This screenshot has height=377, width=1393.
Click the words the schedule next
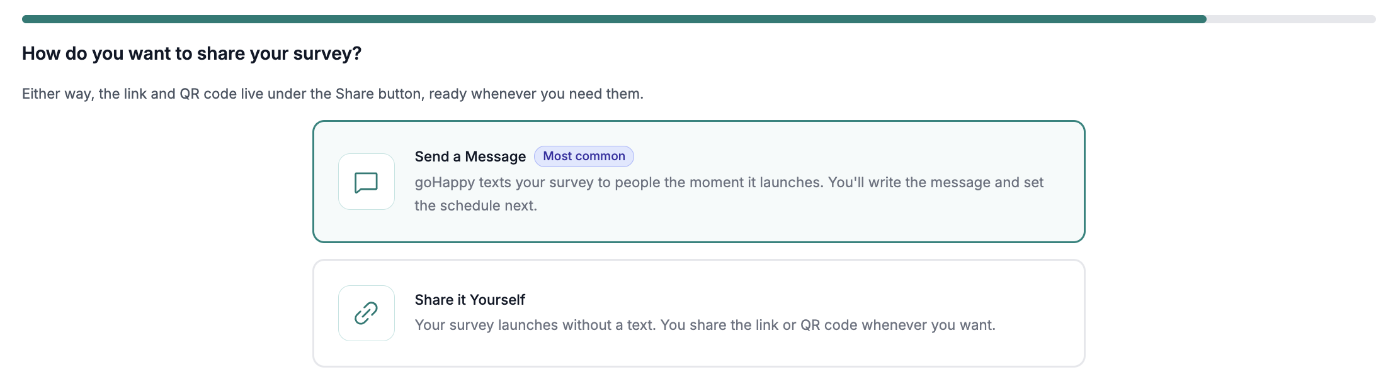point(475,205)
